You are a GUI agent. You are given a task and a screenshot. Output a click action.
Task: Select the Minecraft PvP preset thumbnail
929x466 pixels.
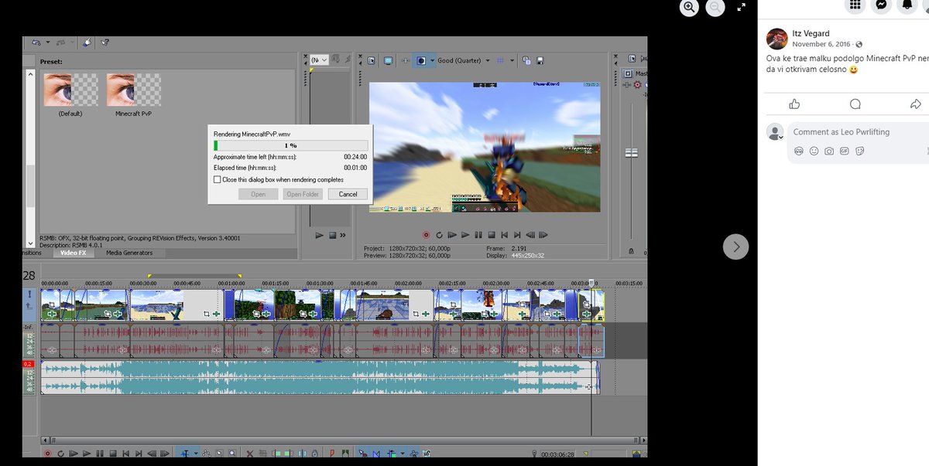[x=134, y=90]
